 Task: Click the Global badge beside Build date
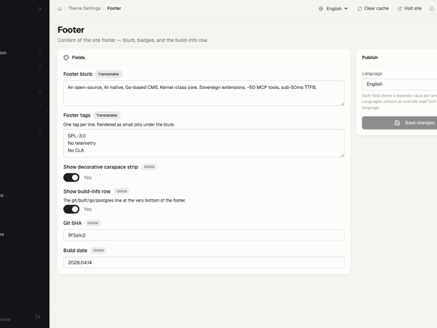(x=99, y=250)
